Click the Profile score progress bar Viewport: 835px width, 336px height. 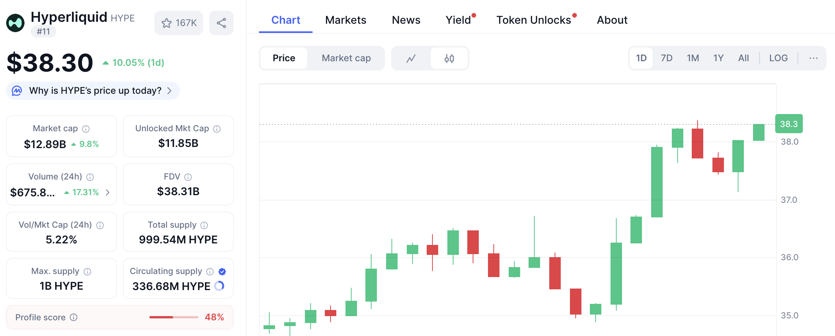[174, 317]
